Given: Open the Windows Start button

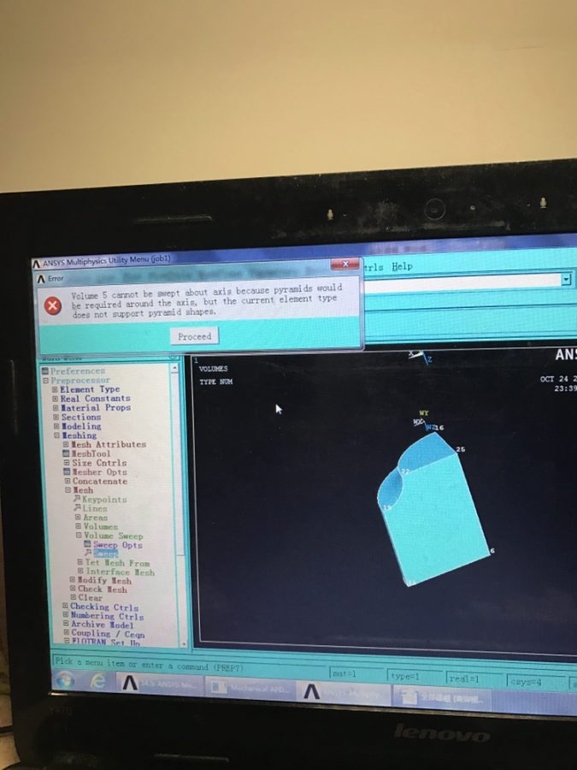Looking at the screenshot, I should click(66, 680).
